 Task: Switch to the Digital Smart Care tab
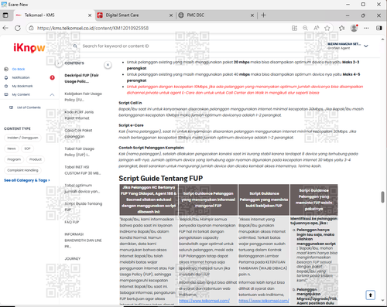pos(135,15)
